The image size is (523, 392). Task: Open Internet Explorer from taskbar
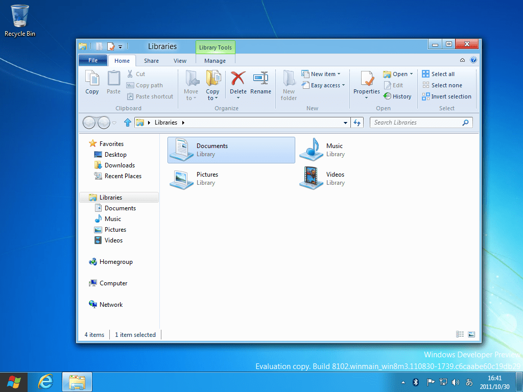[45, 382]
